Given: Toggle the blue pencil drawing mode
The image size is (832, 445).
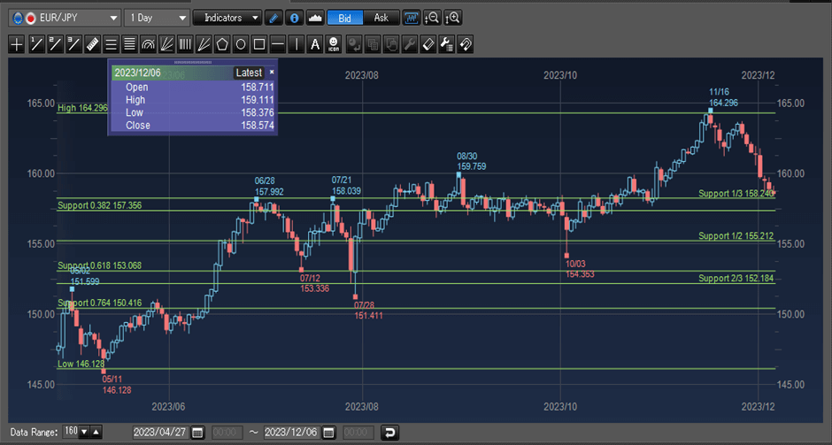Looking at the screenshot, I should 274,18.
